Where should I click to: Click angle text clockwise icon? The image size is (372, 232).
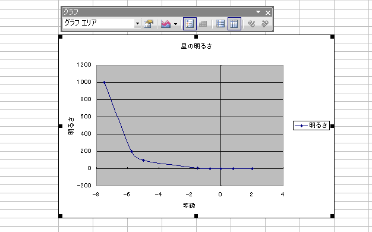(x=251, y=24)
